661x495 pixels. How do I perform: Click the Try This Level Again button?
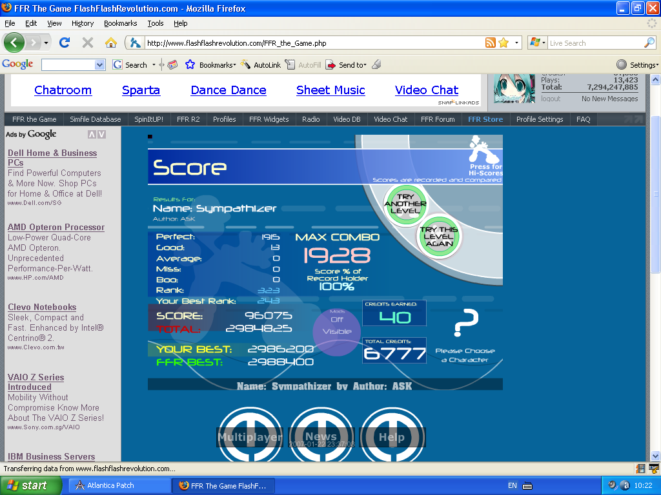(439, 237)
